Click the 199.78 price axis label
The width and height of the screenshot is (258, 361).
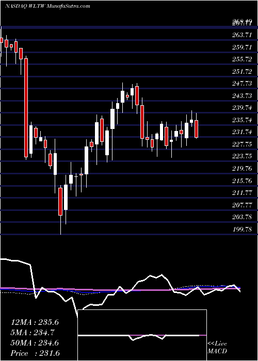(x=241, y=229)
